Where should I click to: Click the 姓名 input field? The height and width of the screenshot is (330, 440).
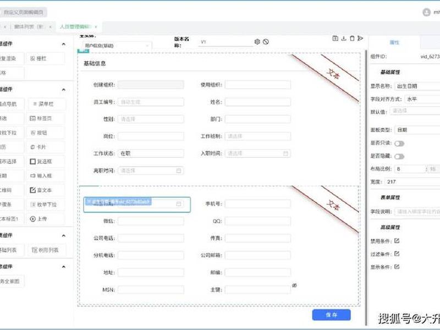[258, 102]
